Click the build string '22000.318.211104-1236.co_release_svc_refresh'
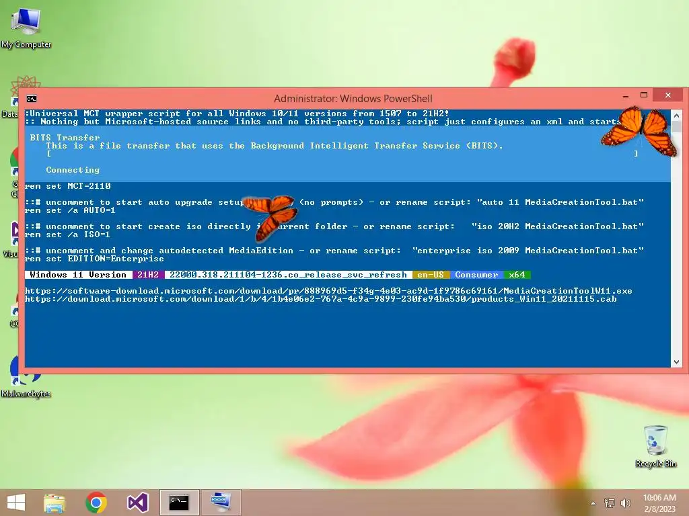 coord(288,275)
